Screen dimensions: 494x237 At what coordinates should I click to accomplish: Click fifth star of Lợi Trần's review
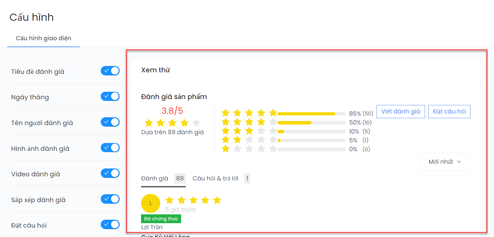coord(217,200)
